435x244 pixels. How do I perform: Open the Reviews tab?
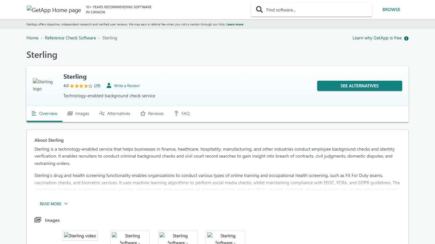(x=152, y=113)
